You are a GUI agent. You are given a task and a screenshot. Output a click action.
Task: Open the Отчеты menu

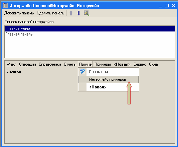(x=70, y=64)
